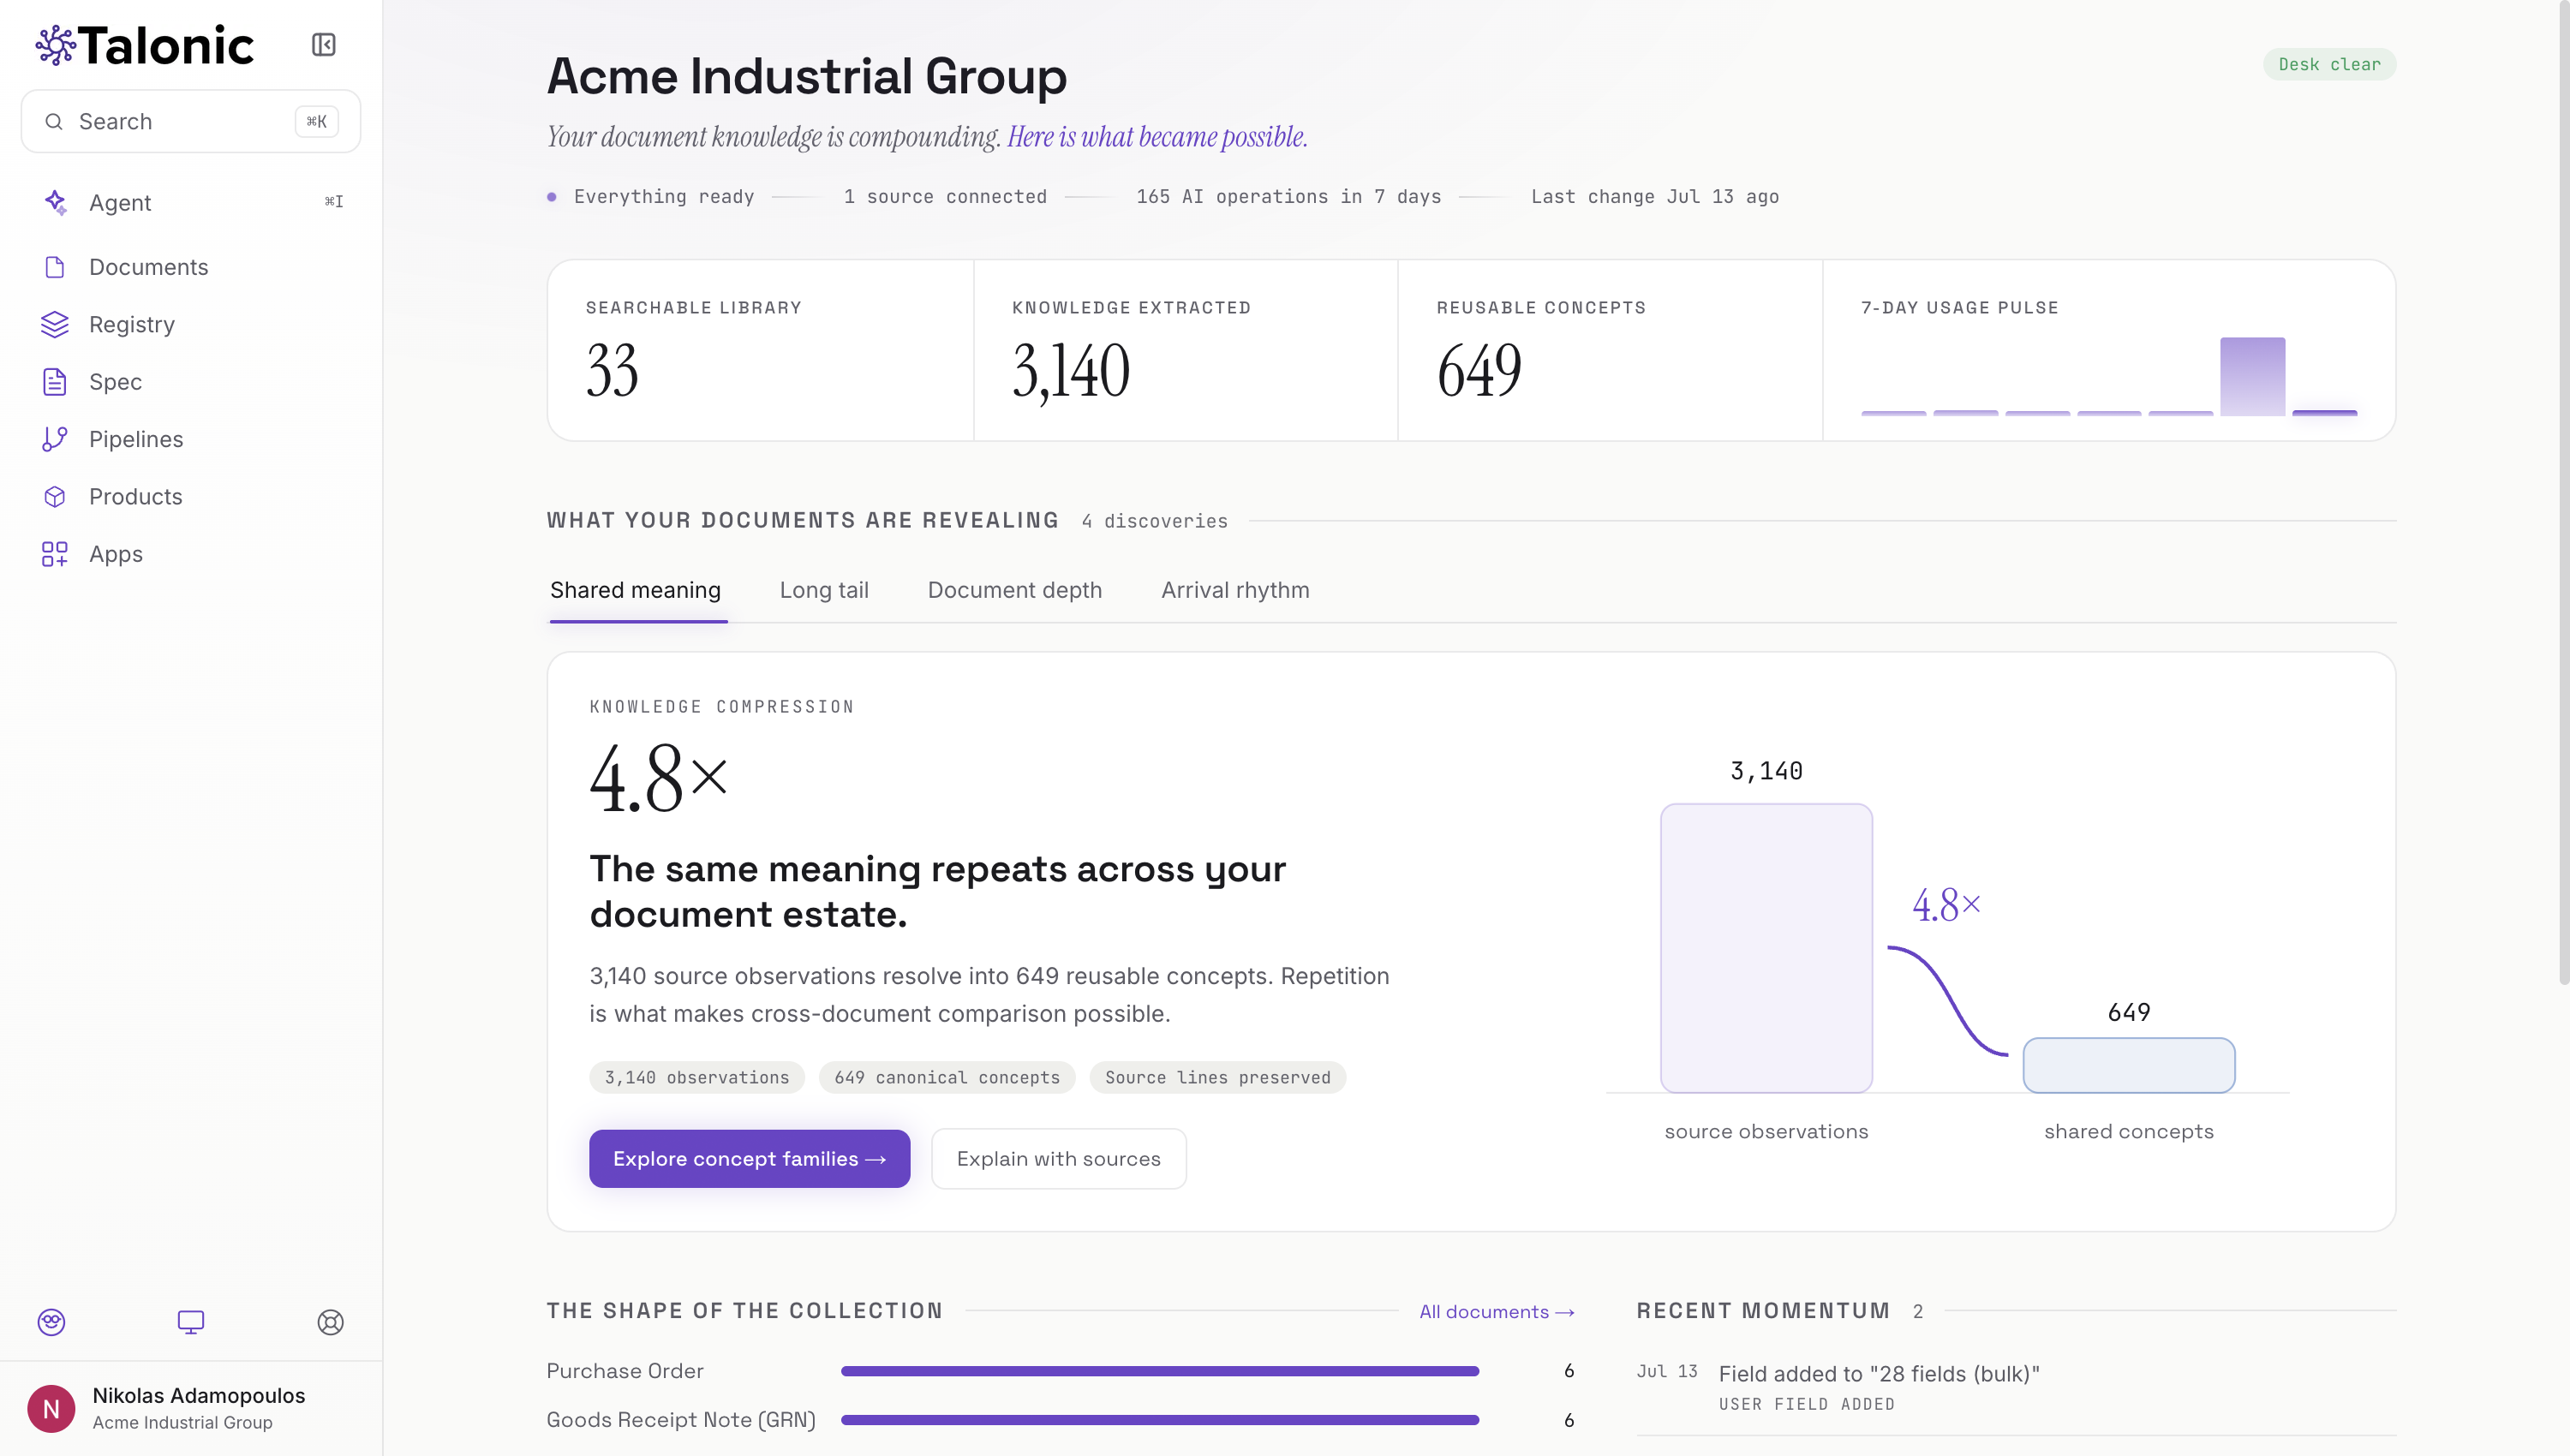Click tallest bar in 7-day usage pulse

coord(2253,376)
